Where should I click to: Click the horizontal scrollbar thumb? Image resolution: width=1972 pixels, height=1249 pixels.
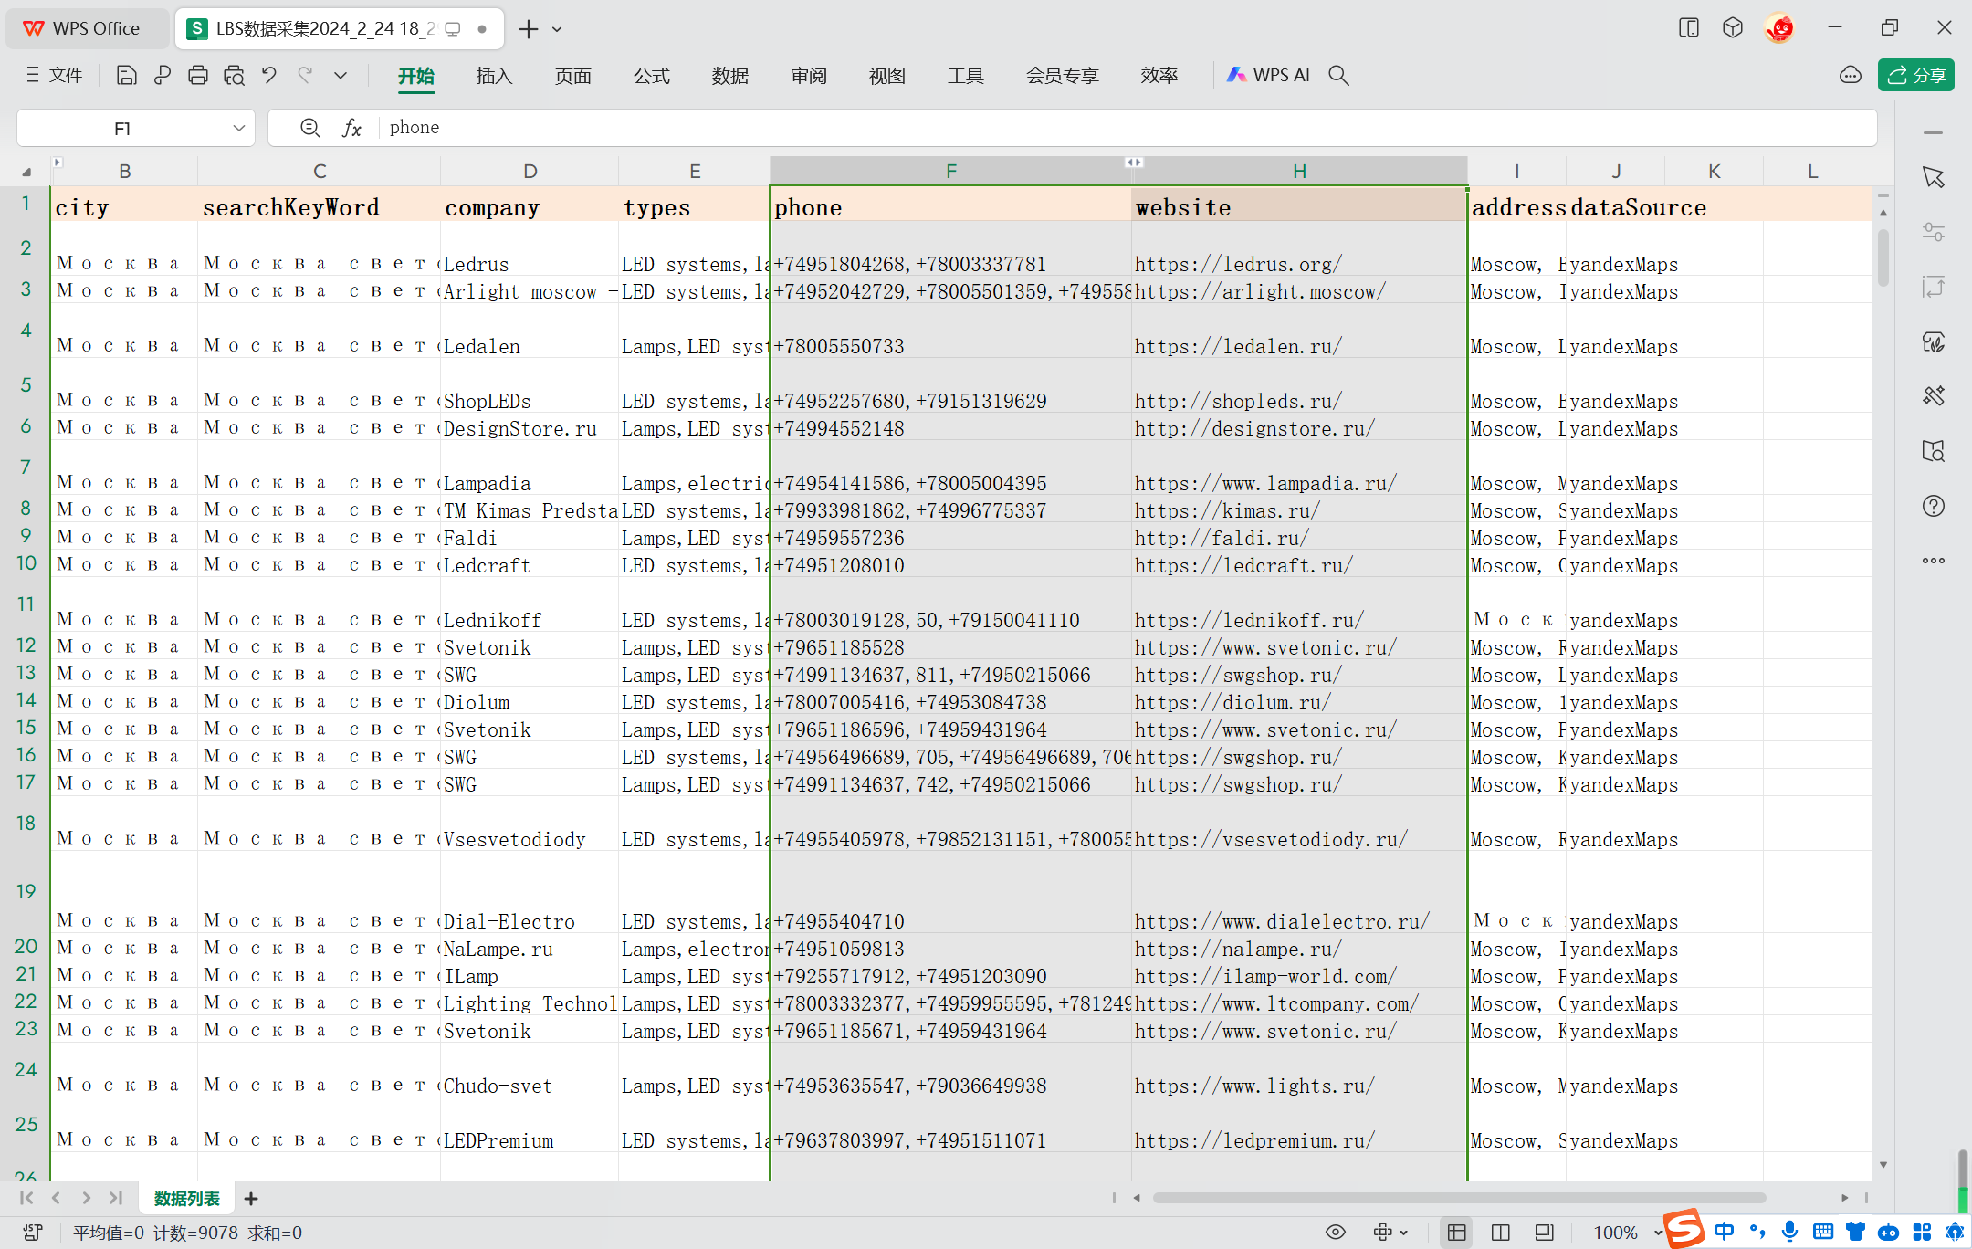[1458, 1198]
